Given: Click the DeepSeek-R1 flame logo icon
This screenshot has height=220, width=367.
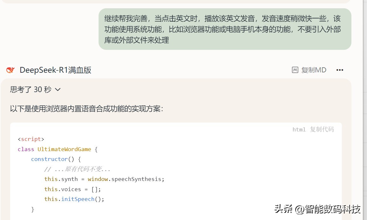Looking at the screenshot, I should (x=10, y=70).
